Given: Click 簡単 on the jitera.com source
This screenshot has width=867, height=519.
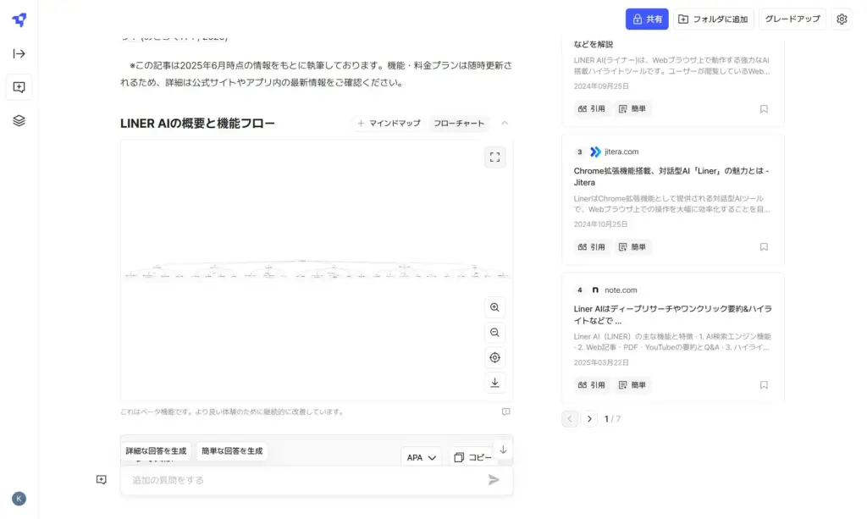Looking at the screenshot, I should tap(632, 247).
